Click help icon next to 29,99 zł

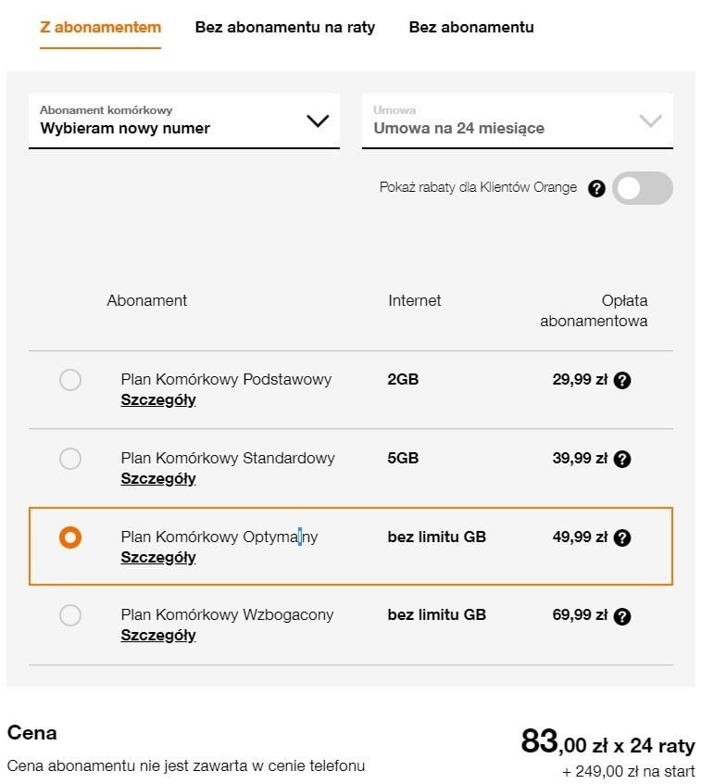pyautogui.click(x=622, y=381)
